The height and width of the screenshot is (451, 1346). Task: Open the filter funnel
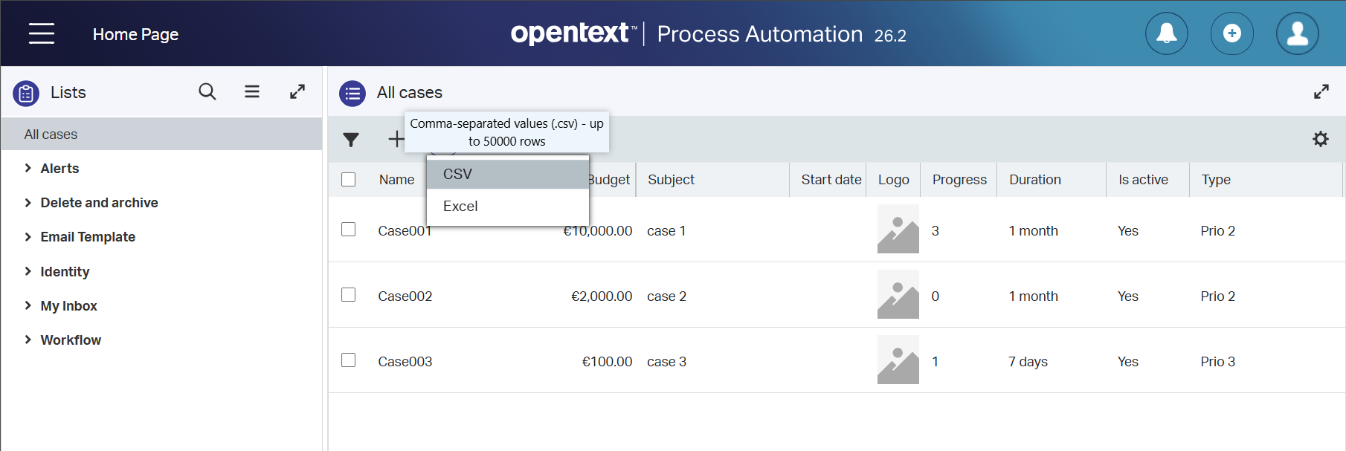(351, 139)
